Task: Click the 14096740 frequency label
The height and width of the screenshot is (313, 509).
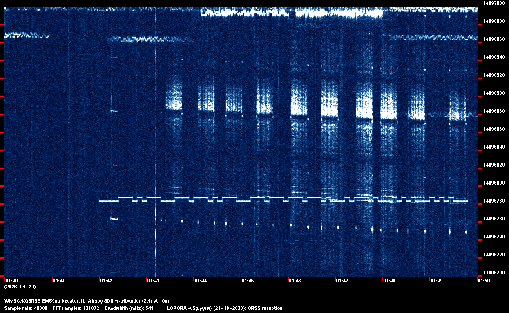Action: pos(494,237)
